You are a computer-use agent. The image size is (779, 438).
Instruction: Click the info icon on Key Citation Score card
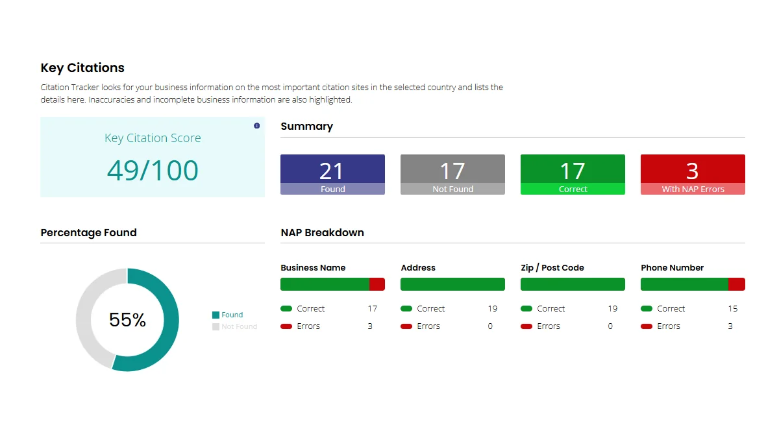pos(256,126)
